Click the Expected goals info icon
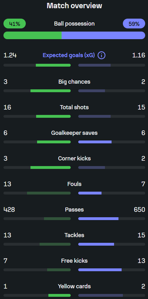The height and width of the screenshot is (299, 148). [x=101, y=56]
